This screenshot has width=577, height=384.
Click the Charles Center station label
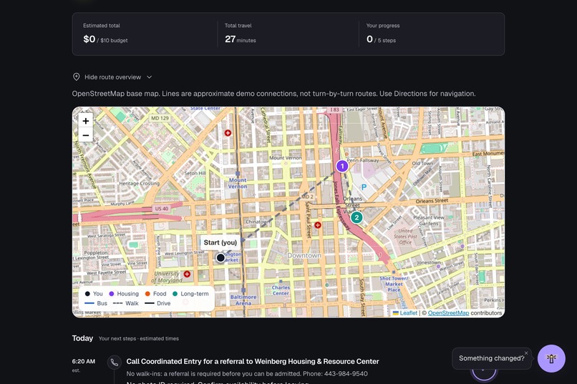281,290
